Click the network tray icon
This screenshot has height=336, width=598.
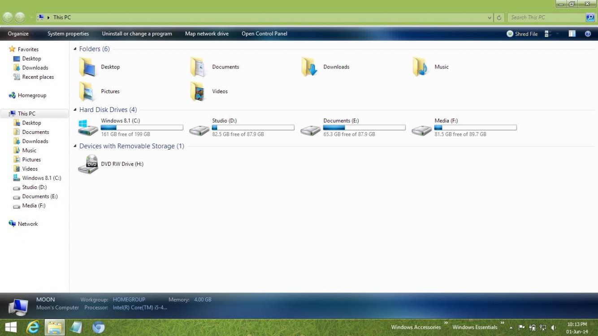pyautogui.click(x=543, y=327)
